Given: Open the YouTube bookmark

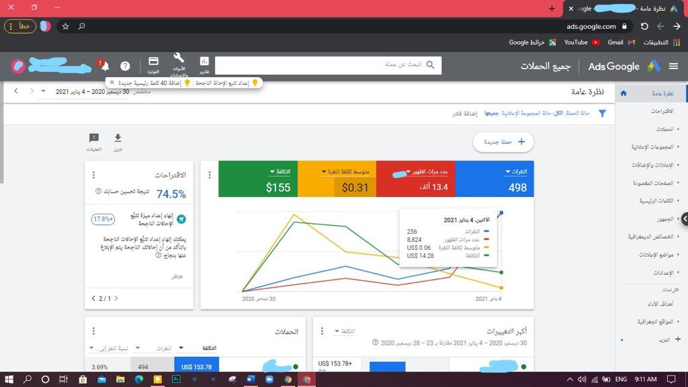Looking at the screenshot, I should click(581, 42).
